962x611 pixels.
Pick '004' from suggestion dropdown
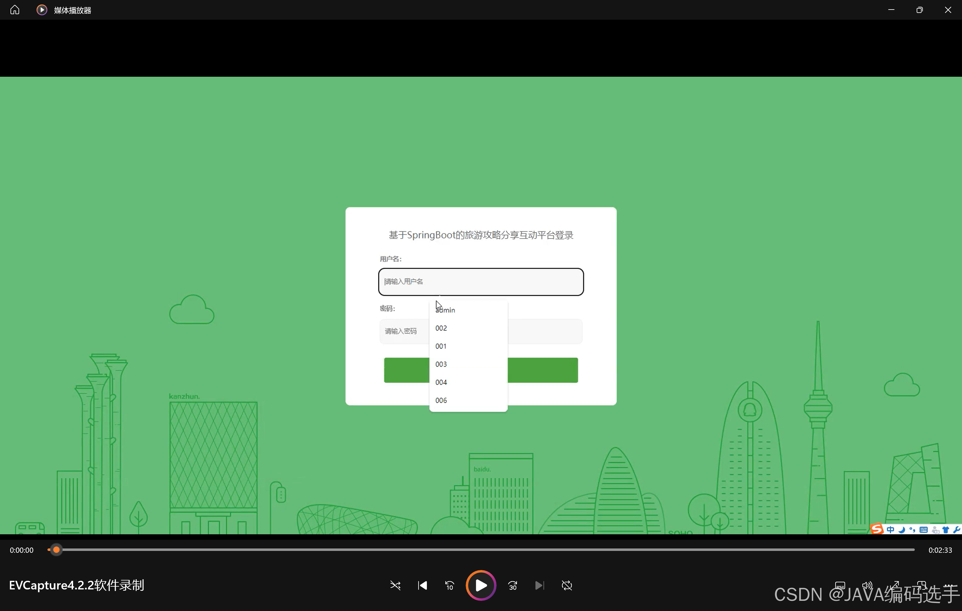click(x=441, y=382)
